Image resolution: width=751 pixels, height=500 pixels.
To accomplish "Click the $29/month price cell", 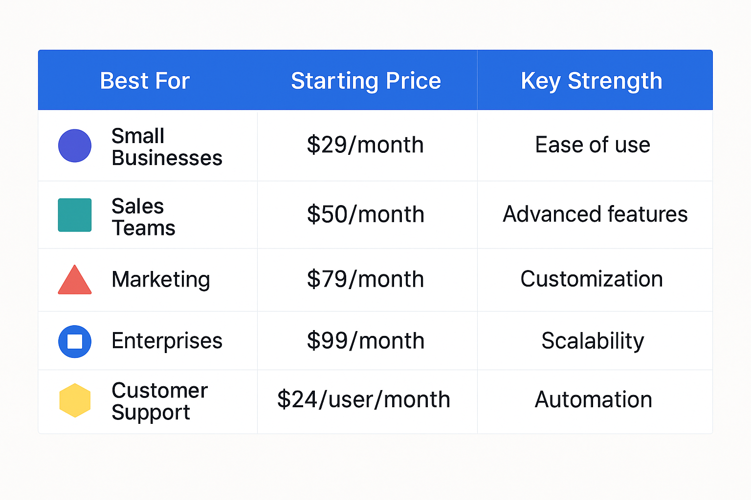I will [x=365, y=145].
